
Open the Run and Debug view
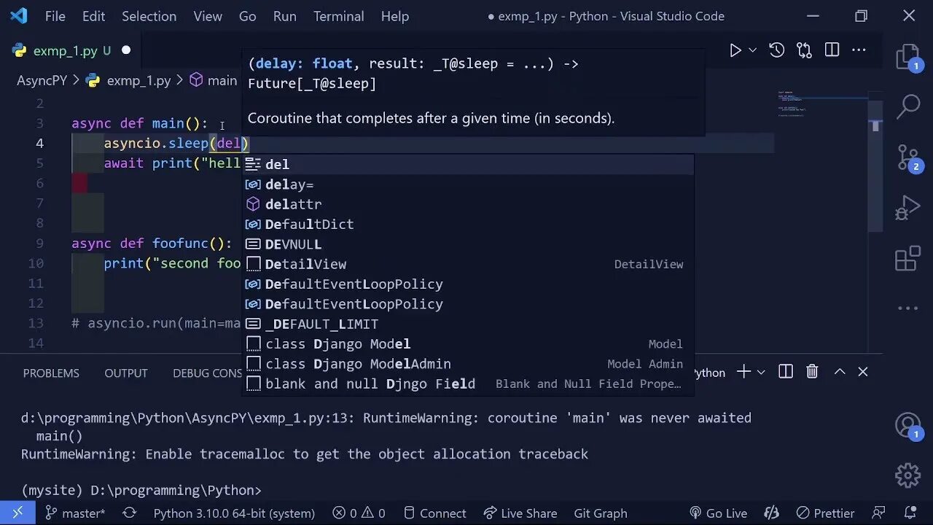tap(908, 208)
